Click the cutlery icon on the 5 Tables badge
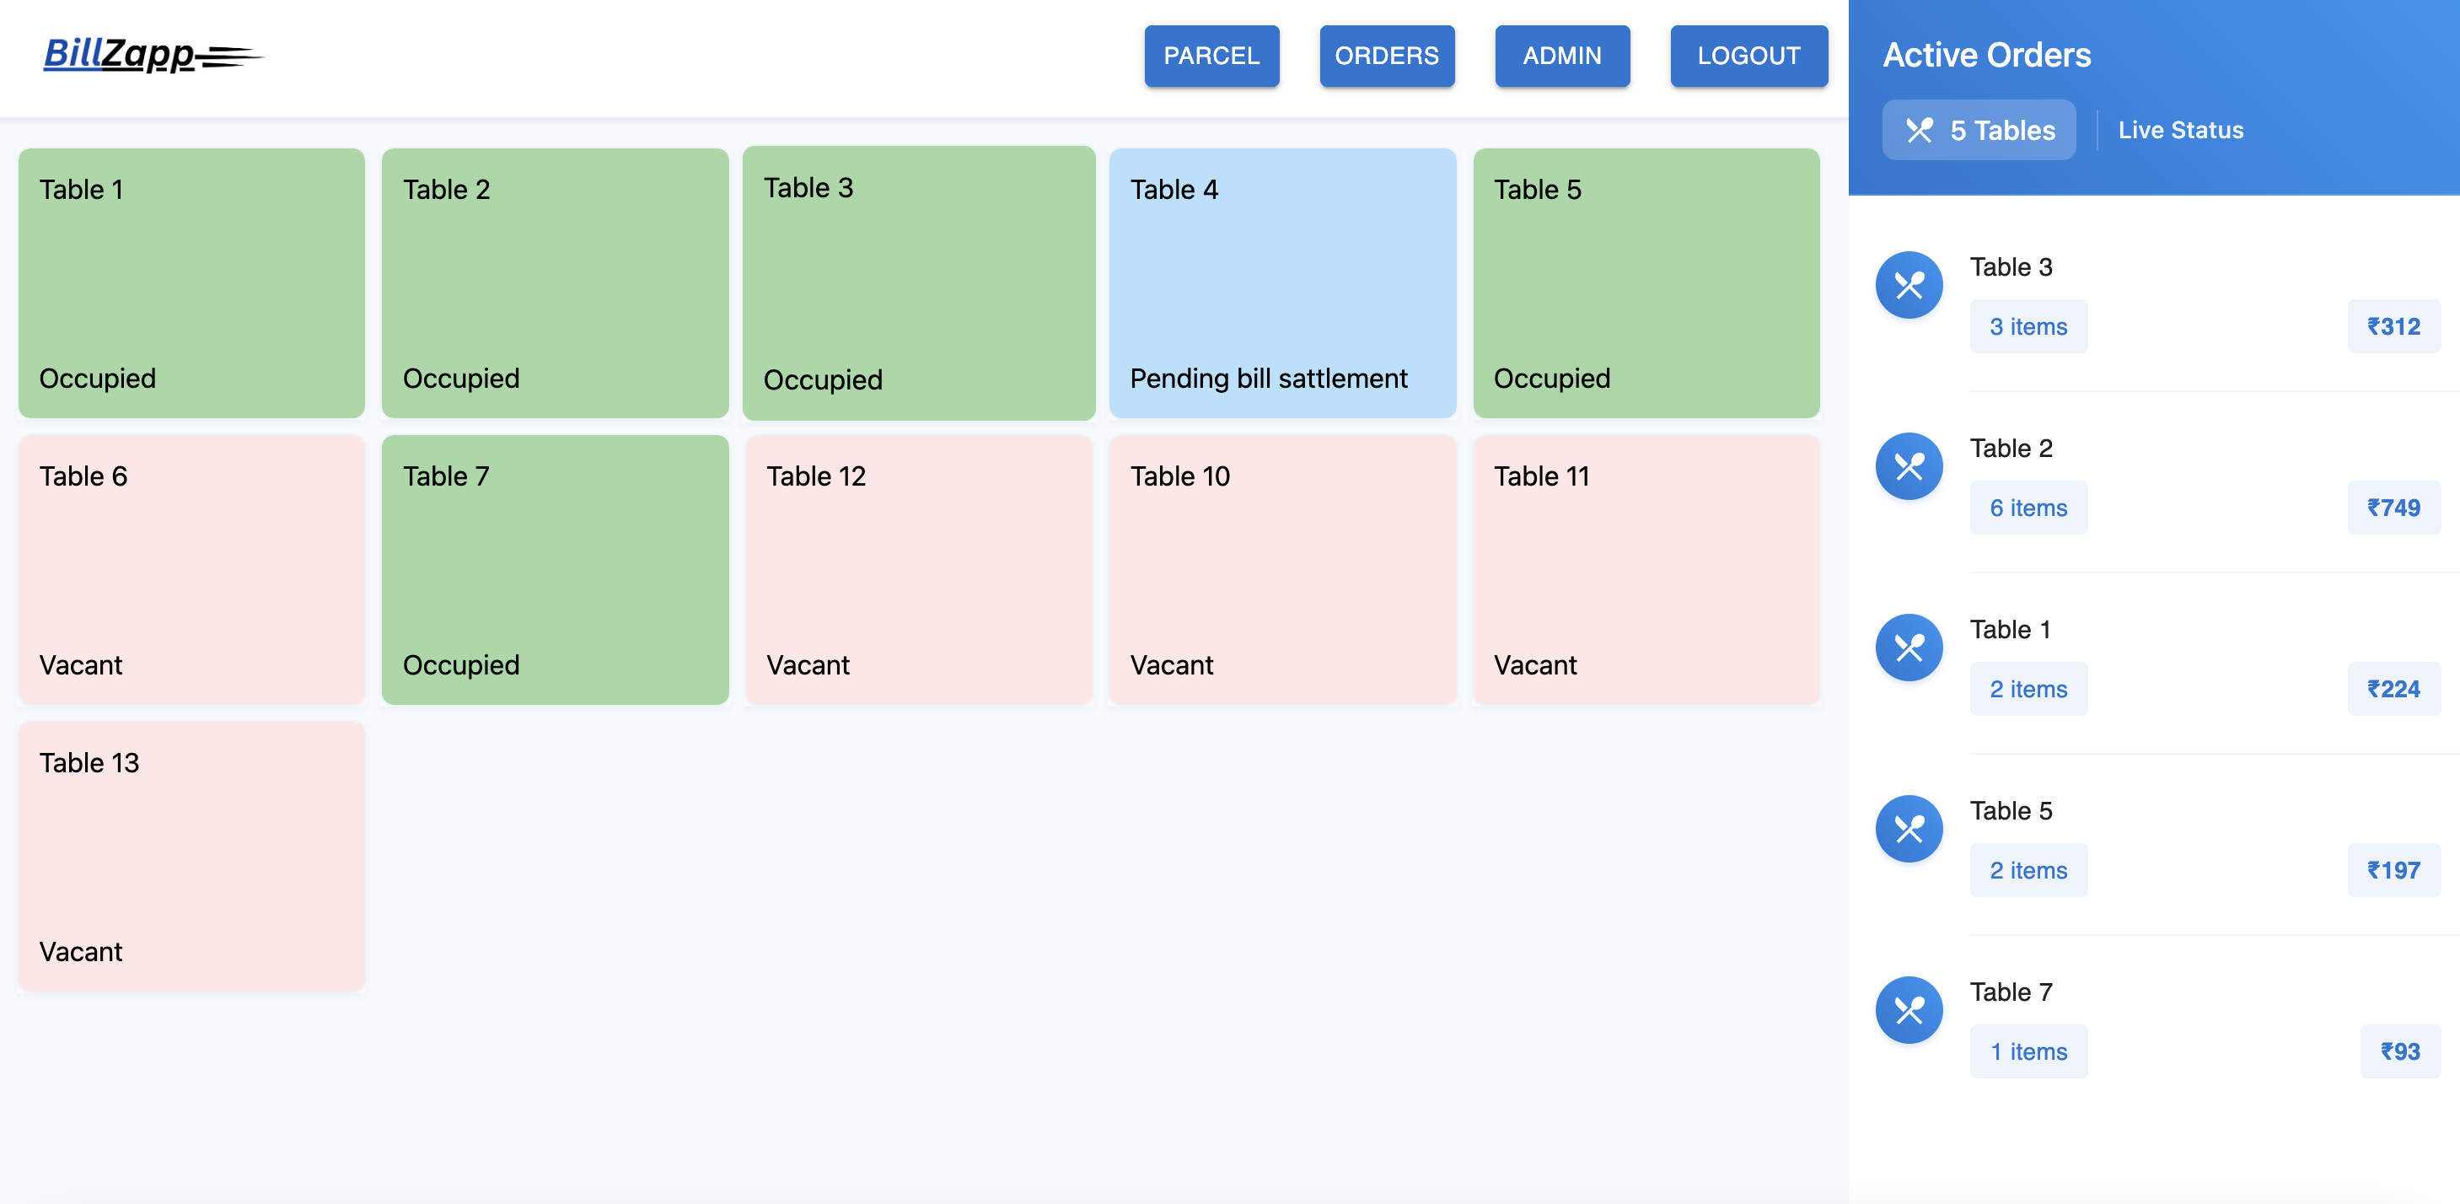The image size is (2460, 1204). coord(1920,130)
